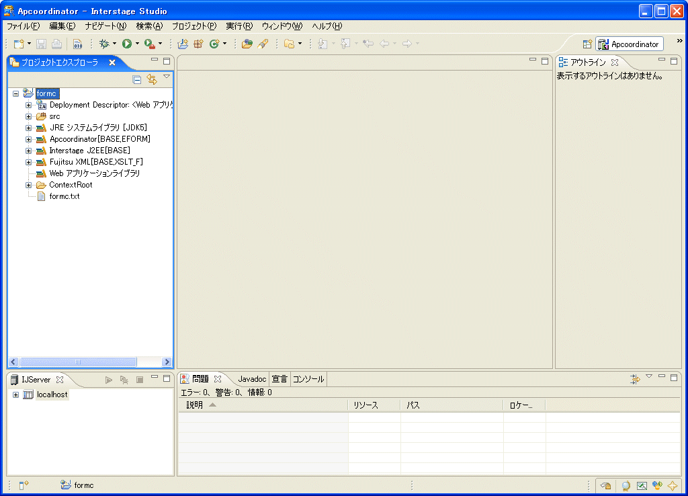Image resolution: width=688 pixels, height=496 pixels.
Task: Collapse all in Project Explorer
Action: (137, 79)
